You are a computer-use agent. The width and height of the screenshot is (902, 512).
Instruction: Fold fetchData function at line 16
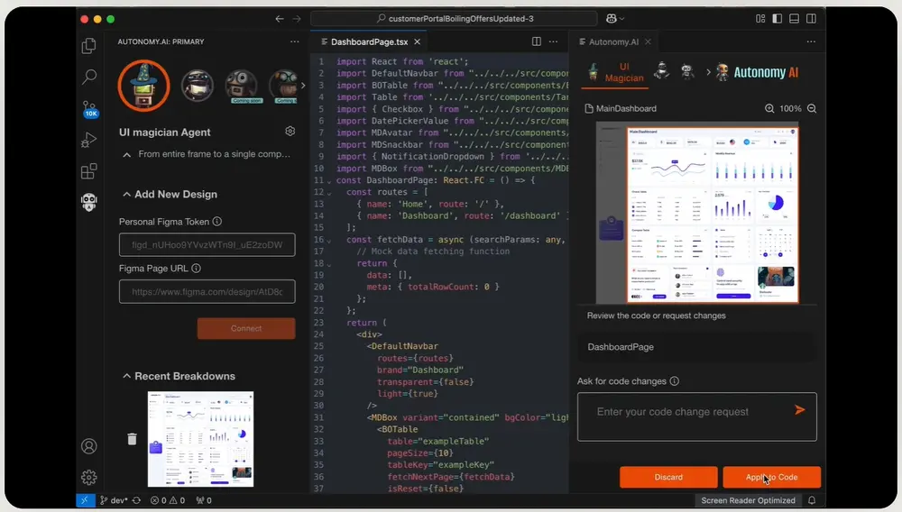[329, 241]
